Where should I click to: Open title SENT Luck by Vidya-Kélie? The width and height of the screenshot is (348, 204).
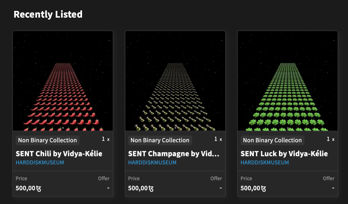[x=284, y=154]
